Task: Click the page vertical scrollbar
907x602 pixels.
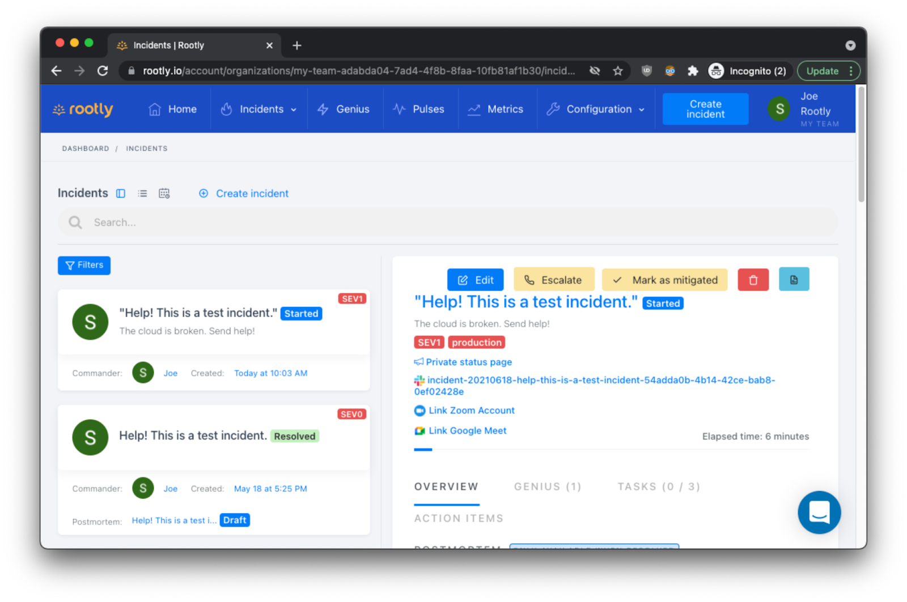Action: [861, 144]
